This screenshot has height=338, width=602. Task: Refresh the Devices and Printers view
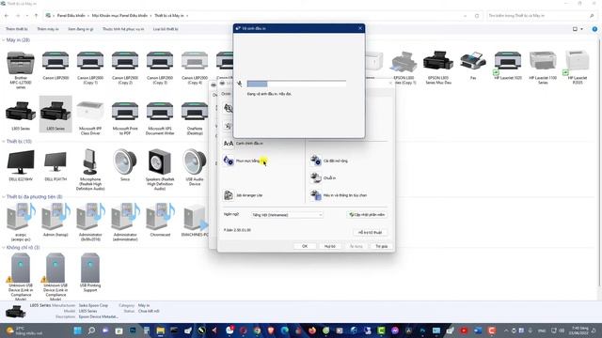click(477, 16)
